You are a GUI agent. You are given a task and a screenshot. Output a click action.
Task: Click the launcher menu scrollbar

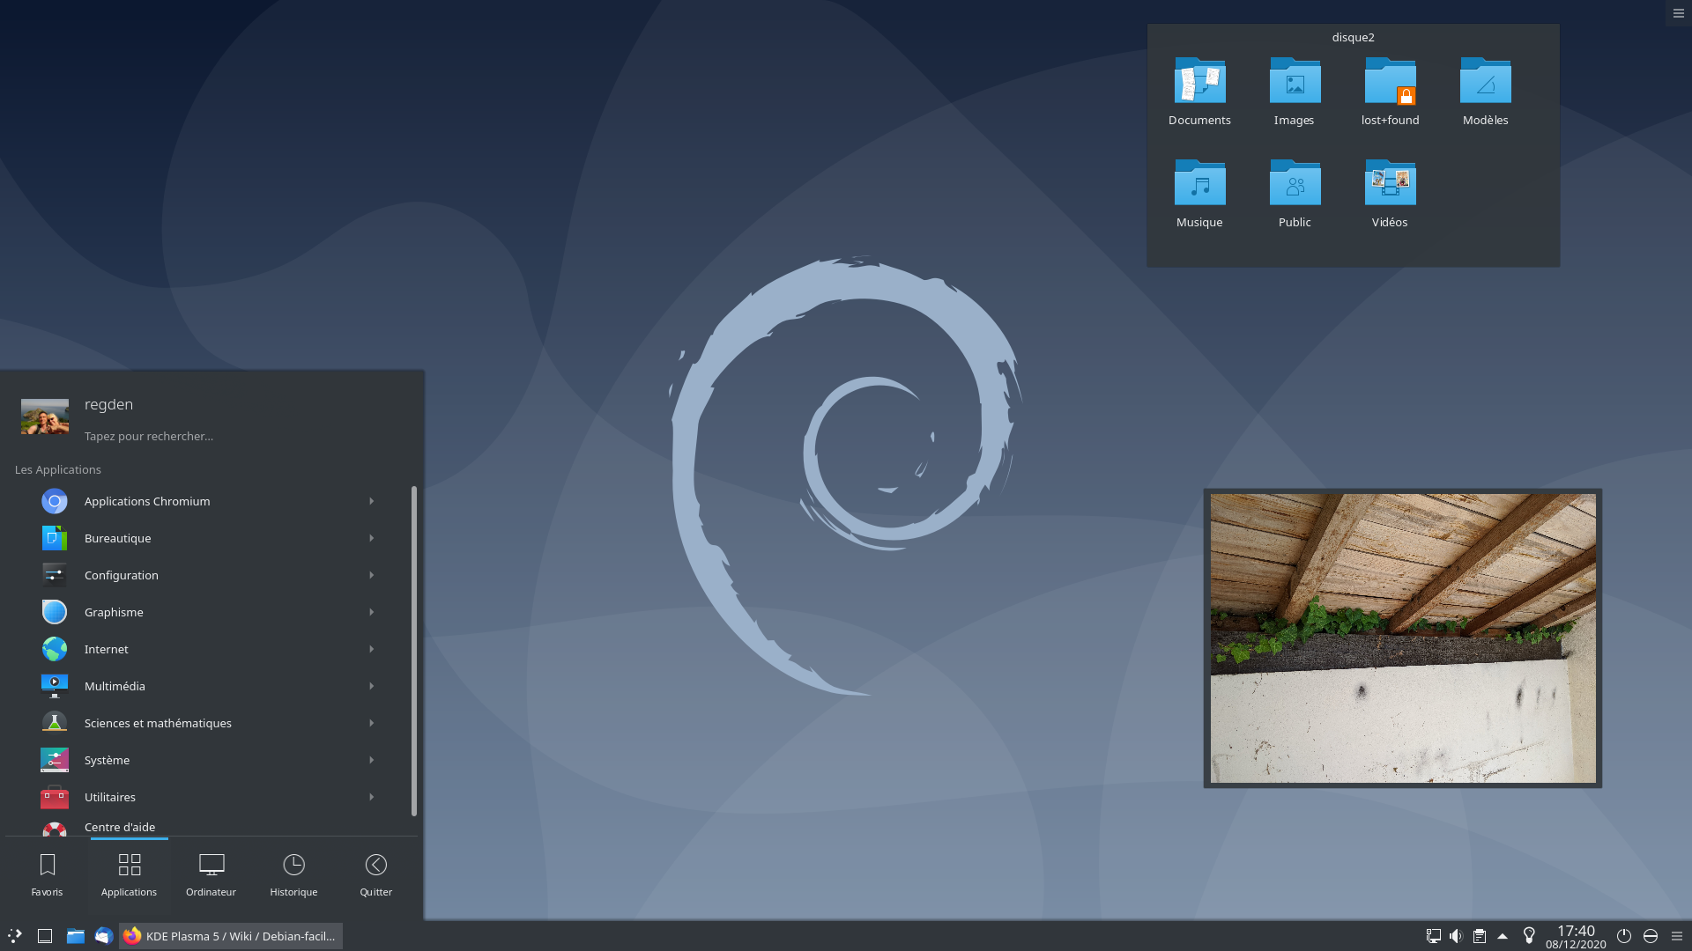click(x=413, y=652)
